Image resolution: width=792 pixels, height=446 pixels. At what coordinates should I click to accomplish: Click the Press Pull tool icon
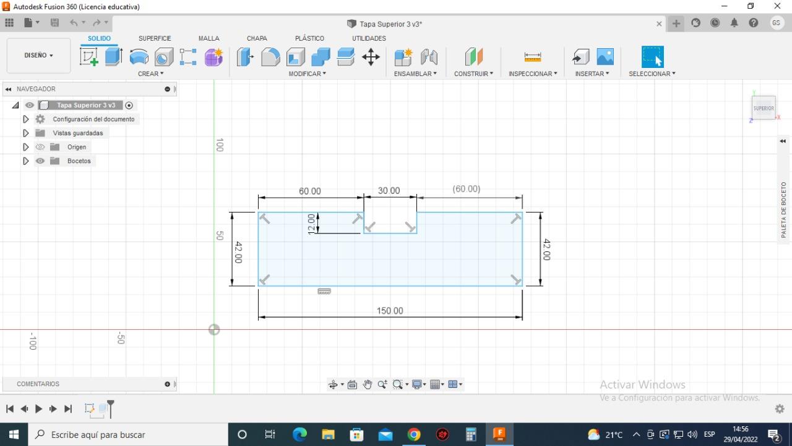coord(245,57)
